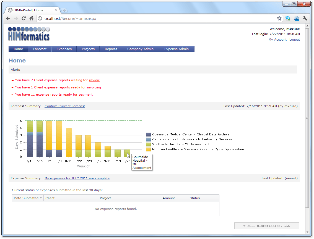The height and width of the screenshot is (239, 314).
Task: Click Oceanside Medical Center legend swatch
Action: (x=148, y=134)
